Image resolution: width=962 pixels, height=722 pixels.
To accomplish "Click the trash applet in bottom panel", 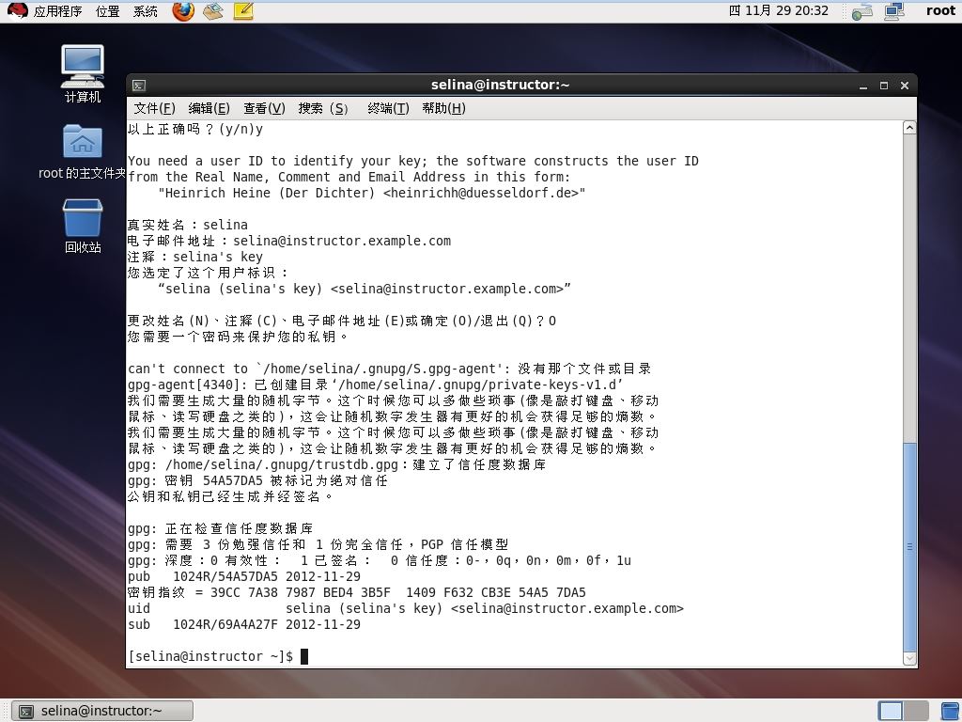I will coord(951,711).
